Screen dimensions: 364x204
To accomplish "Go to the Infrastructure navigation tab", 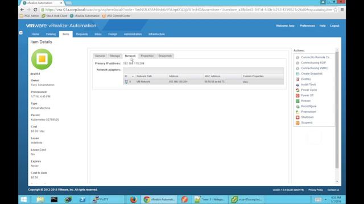I will [x=157, y=34].
